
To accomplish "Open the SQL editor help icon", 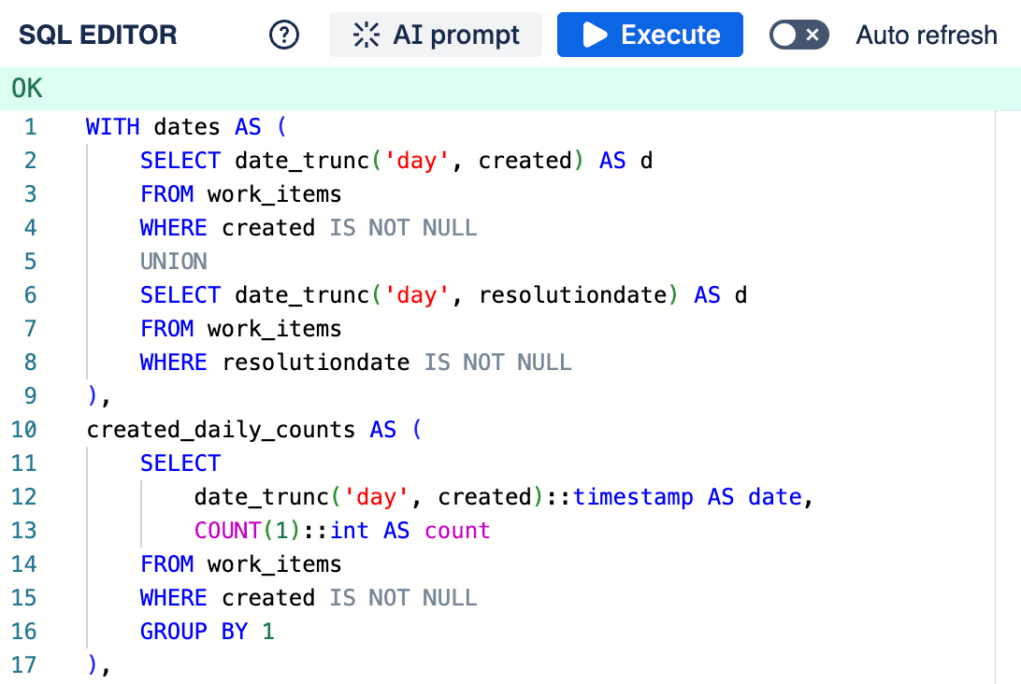I will [284, 35].
